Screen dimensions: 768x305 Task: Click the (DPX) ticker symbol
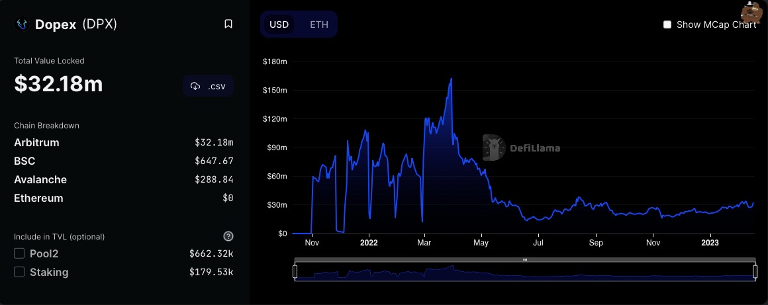coord(99,24)
